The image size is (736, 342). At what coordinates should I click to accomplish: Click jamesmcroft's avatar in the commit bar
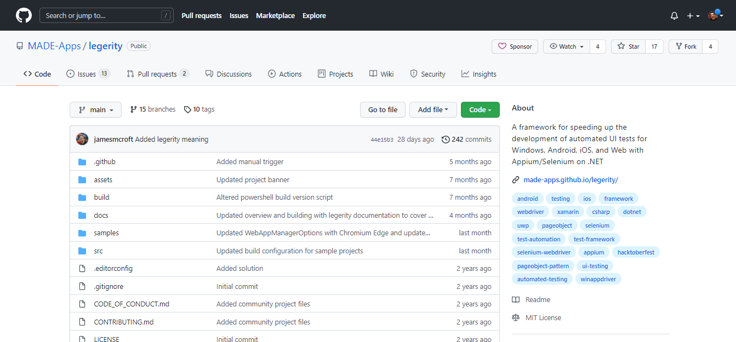tap(82, 139)
